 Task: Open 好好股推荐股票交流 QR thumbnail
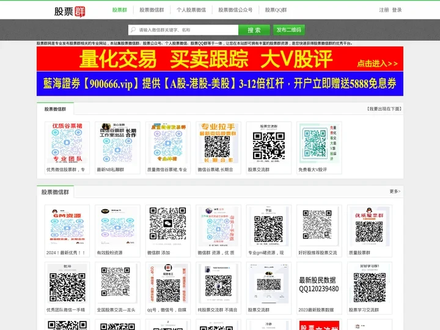(319, 226)
